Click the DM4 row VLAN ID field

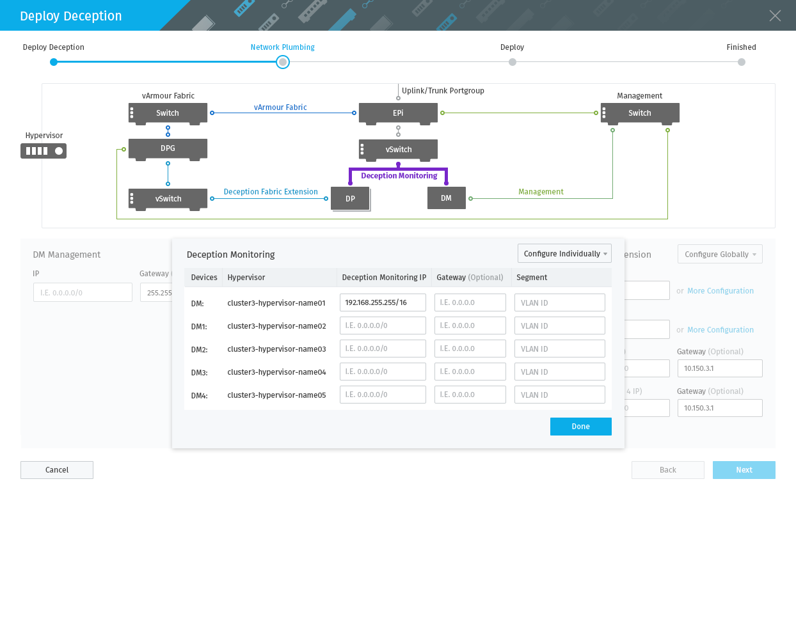[x=560, y=395]
